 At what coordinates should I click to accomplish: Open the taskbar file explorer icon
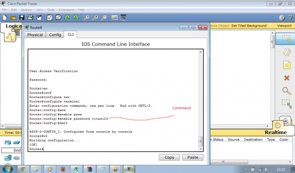(x=35, y=169)
